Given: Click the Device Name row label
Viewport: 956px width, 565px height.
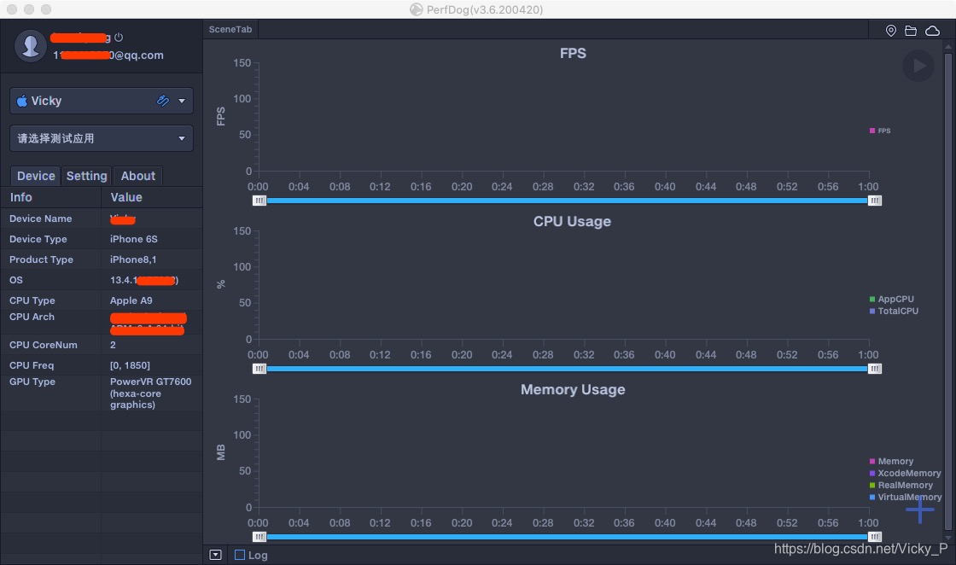Looking at the screenshot, I should point(40,218).
